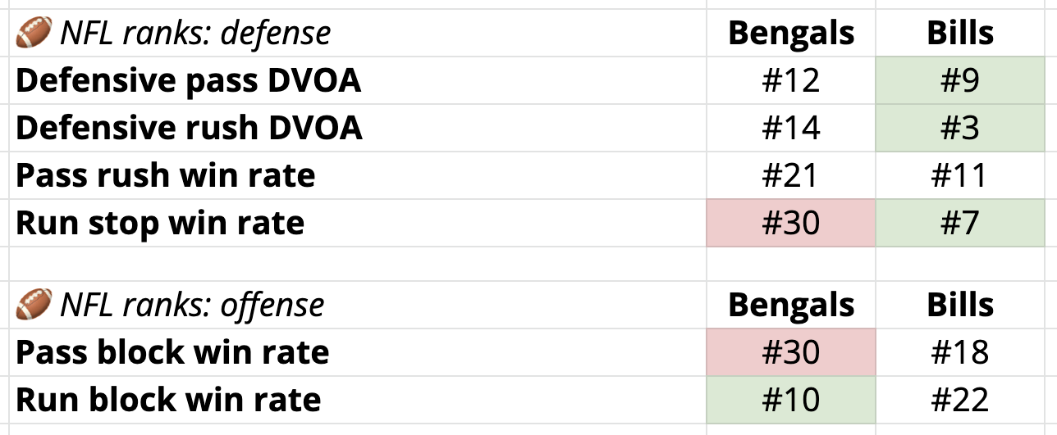
Task: Click the Bengals #14 rush DVOA cell
Action: 791,128
